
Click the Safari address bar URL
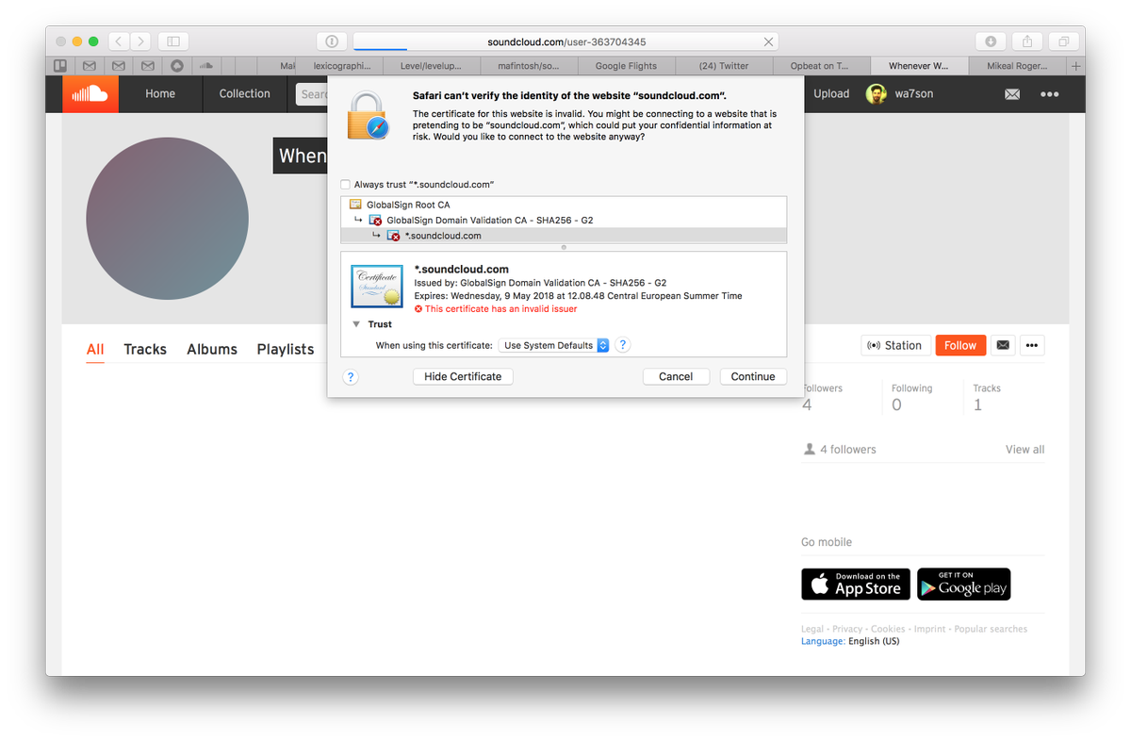tap(566, 41)
